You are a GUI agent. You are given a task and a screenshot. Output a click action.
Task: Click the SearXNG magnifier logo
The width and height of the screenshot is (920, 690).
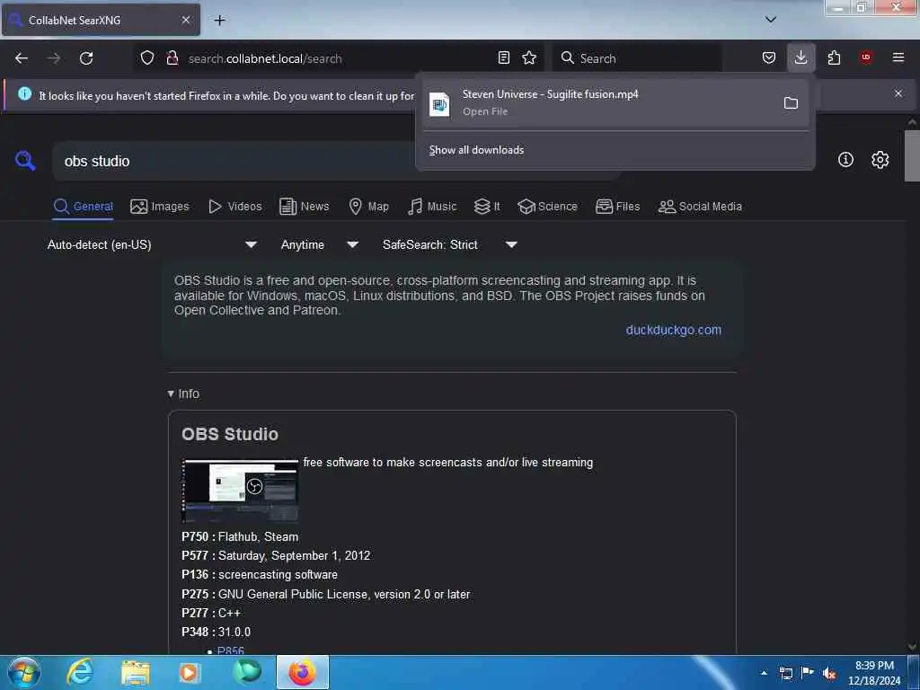pos(25,160)
